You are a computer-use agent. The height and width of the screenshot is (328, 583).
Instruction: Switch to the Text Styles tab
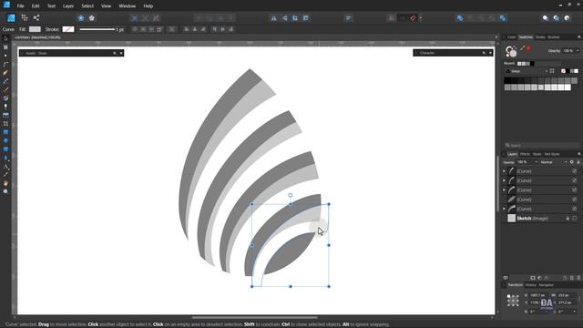[552, 154]
